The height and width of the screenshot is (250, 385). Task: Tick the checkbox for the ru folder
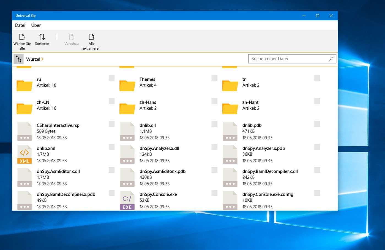pyautogui.click(x=111, y=78)
